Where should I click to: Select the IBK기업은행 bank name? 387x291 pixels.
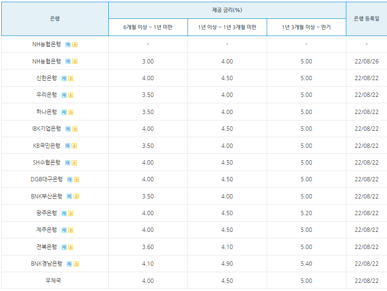pyautogui.click(x=47, y=129)
